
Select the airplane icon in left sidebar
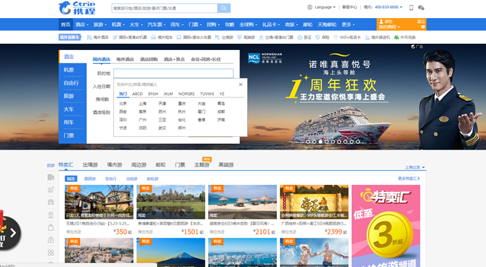click(x=51, y=190)
